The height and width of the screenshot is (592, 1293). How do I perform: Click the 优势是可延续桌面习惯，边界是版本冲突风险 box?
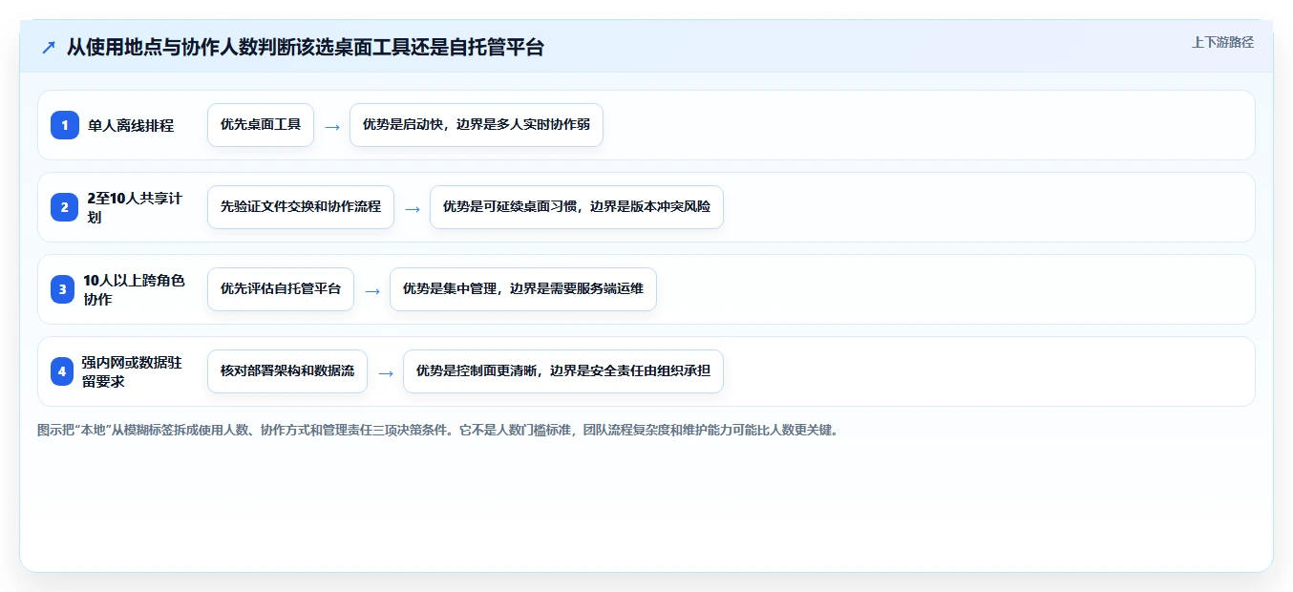tap(577, 207)
